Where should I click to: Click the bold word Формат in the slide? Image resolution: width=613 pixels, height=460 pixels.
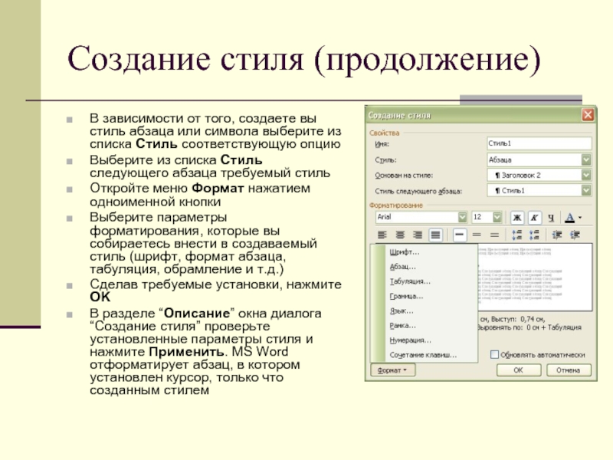point(218,188)
